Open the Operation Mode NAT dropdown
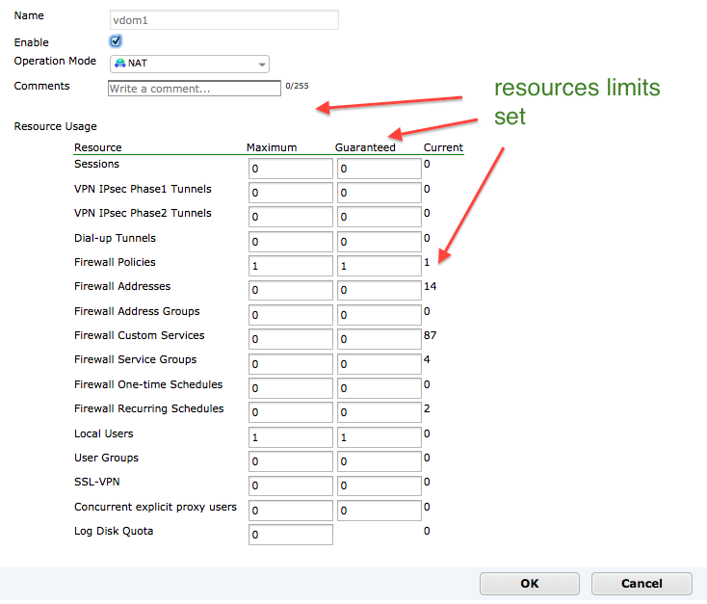Screen dimensions: 707x604 click(x=190, y=64)
